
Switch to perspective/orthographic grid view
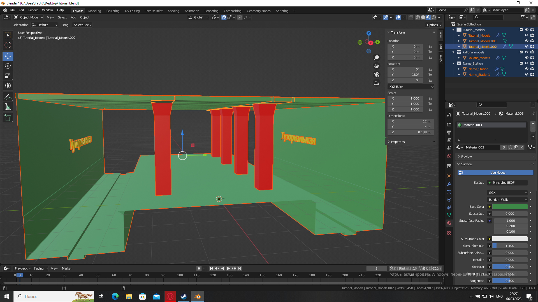(377, 83)
